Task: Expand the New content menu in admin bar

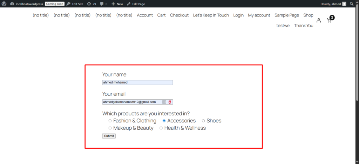Action: pos(117,4)
